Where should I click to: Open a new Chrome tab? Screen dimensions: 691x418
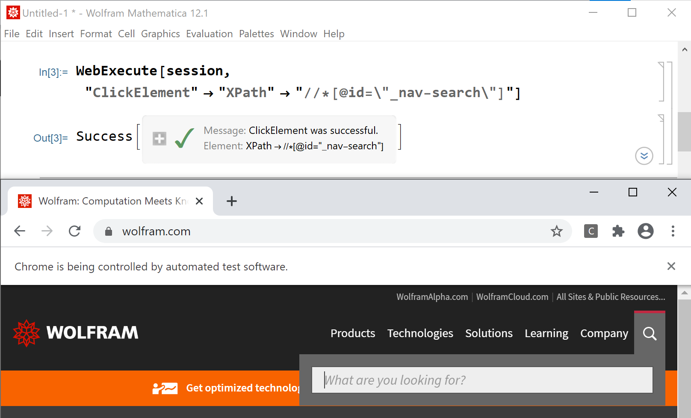[232, 201]
